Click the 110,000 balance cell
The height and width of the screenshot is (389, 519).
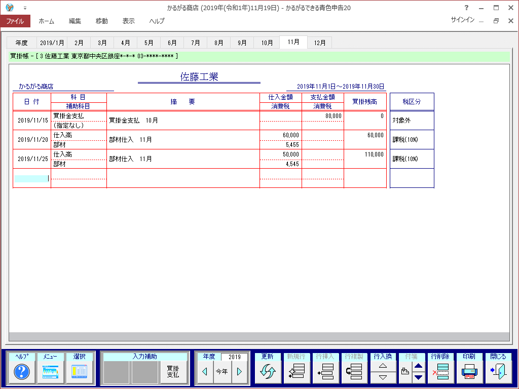coord(365,159)
